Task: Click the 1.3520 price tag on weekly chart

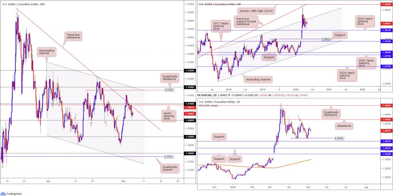Action: (x=325, y=40)
